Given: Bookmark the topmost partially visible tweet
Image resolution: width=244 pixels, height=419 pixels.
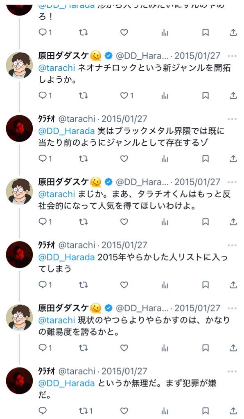Looking at the screenshot, I should (205, 32).
